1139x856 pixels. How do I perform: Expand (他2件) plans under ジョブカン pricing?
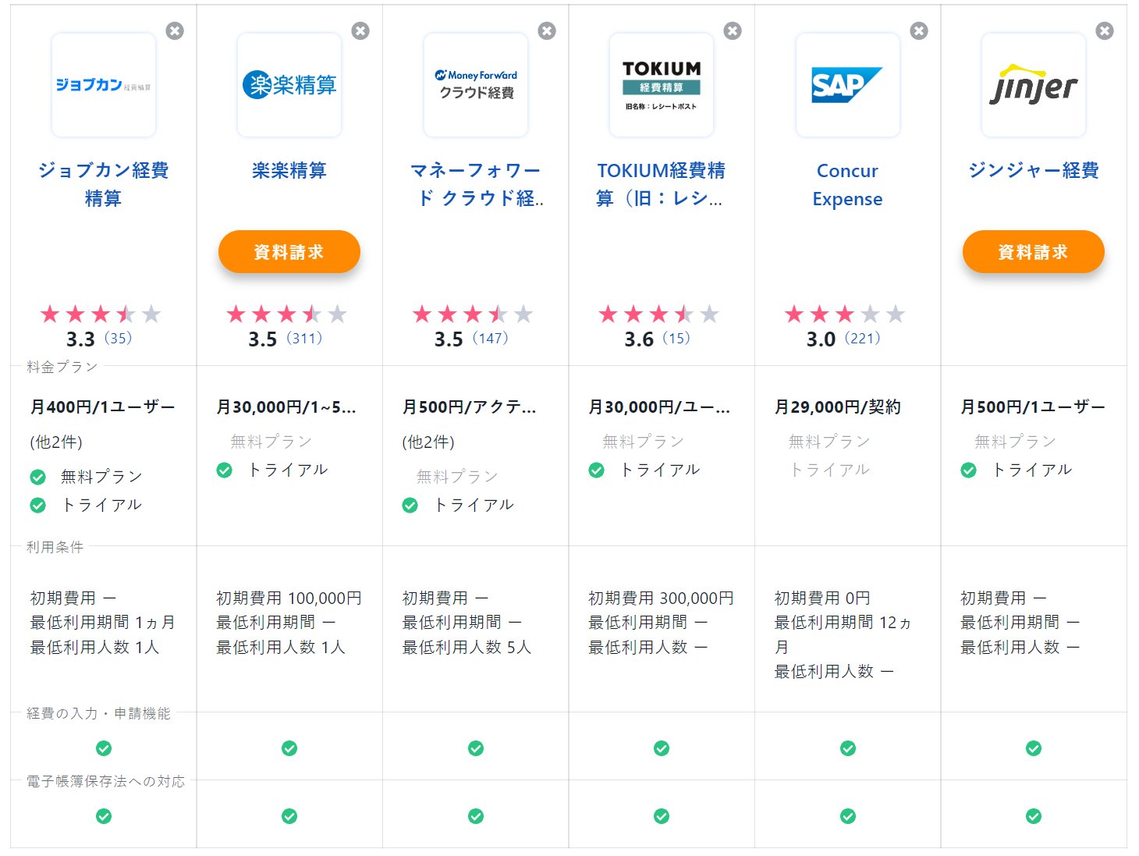click(x=56, y=442)
